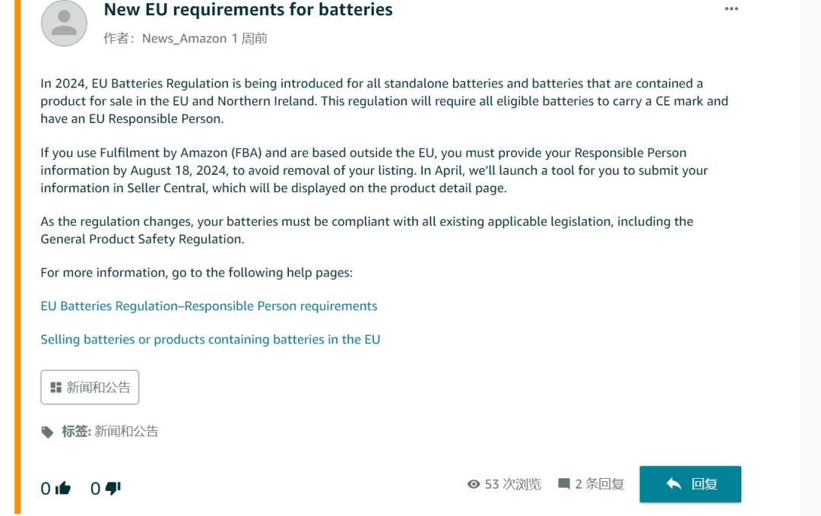Click the like count number zero

[x=46, y=489]
